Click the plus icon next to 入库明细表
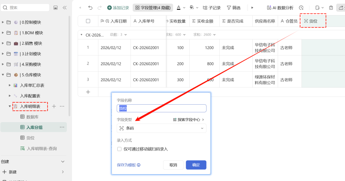 point(54,106)
